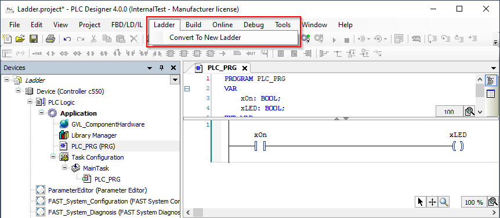Viewport: 500px width, 218px height.
Task: Select GVL_ComponentHardware tree item
Action: (x=108, y=124)
